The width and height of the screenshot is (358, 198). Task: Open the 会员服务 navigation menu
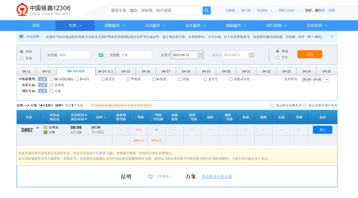click(x=155, y=26)
